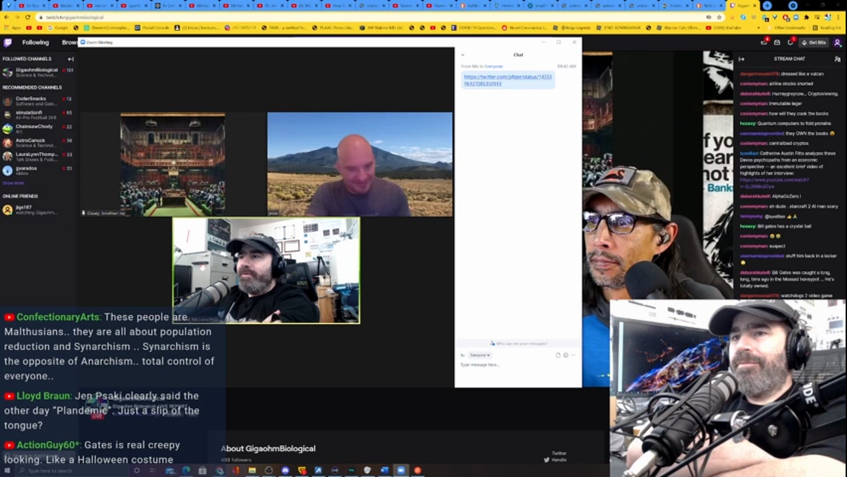Open the stream chat community users icon

[x=838, y=59]
